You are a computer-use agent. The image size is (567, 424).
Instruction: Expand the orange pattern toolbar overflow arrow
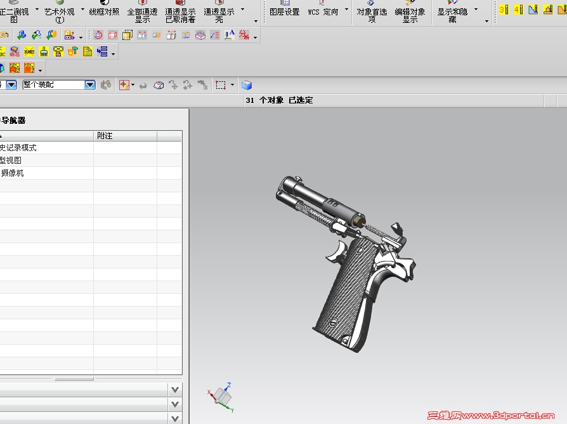click(40, 70)
